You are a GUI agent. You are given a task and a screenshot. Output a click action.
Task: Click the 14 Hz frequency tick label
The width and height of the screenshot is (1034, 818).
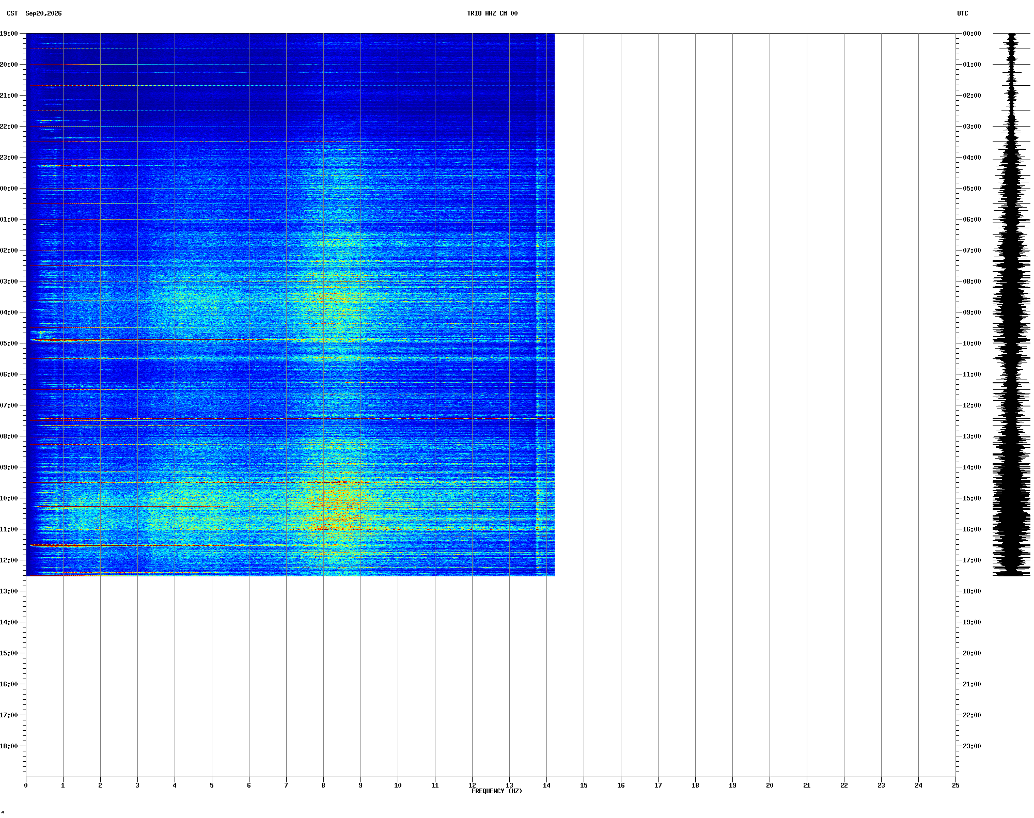546,785
